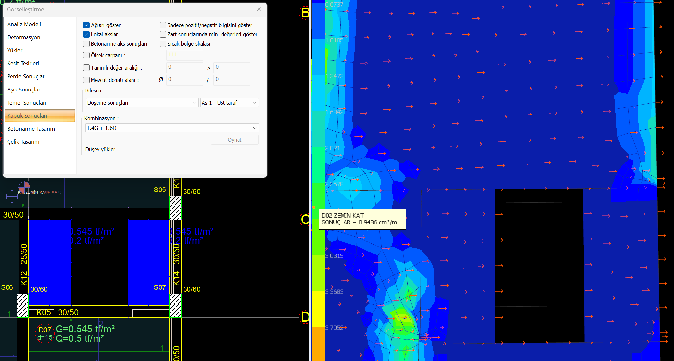Image resolution: width=674 pixels, height=361 pixels.
Task: Tick Sadece pozitif/negatif bilgisini göster
Action: (163, 25)
